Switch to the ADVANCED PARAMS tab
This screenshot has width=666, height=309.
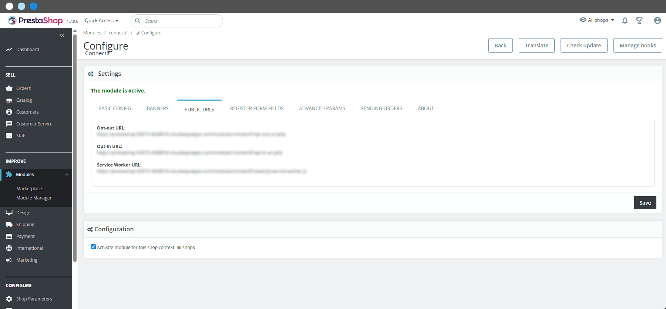(322, 108)
